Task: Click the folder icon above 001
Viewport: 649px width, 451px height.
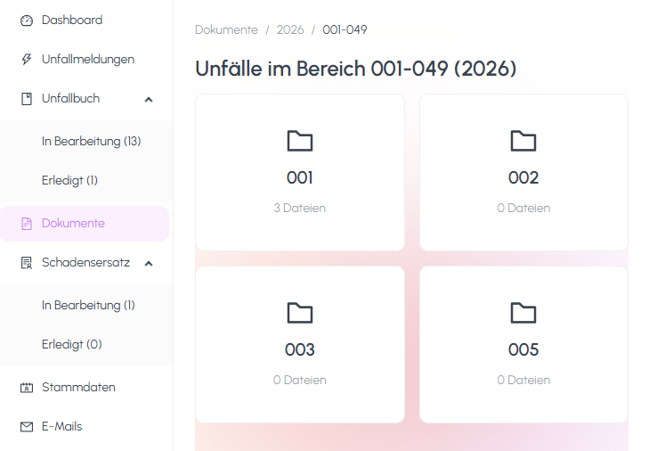Action: coord(300,141)
